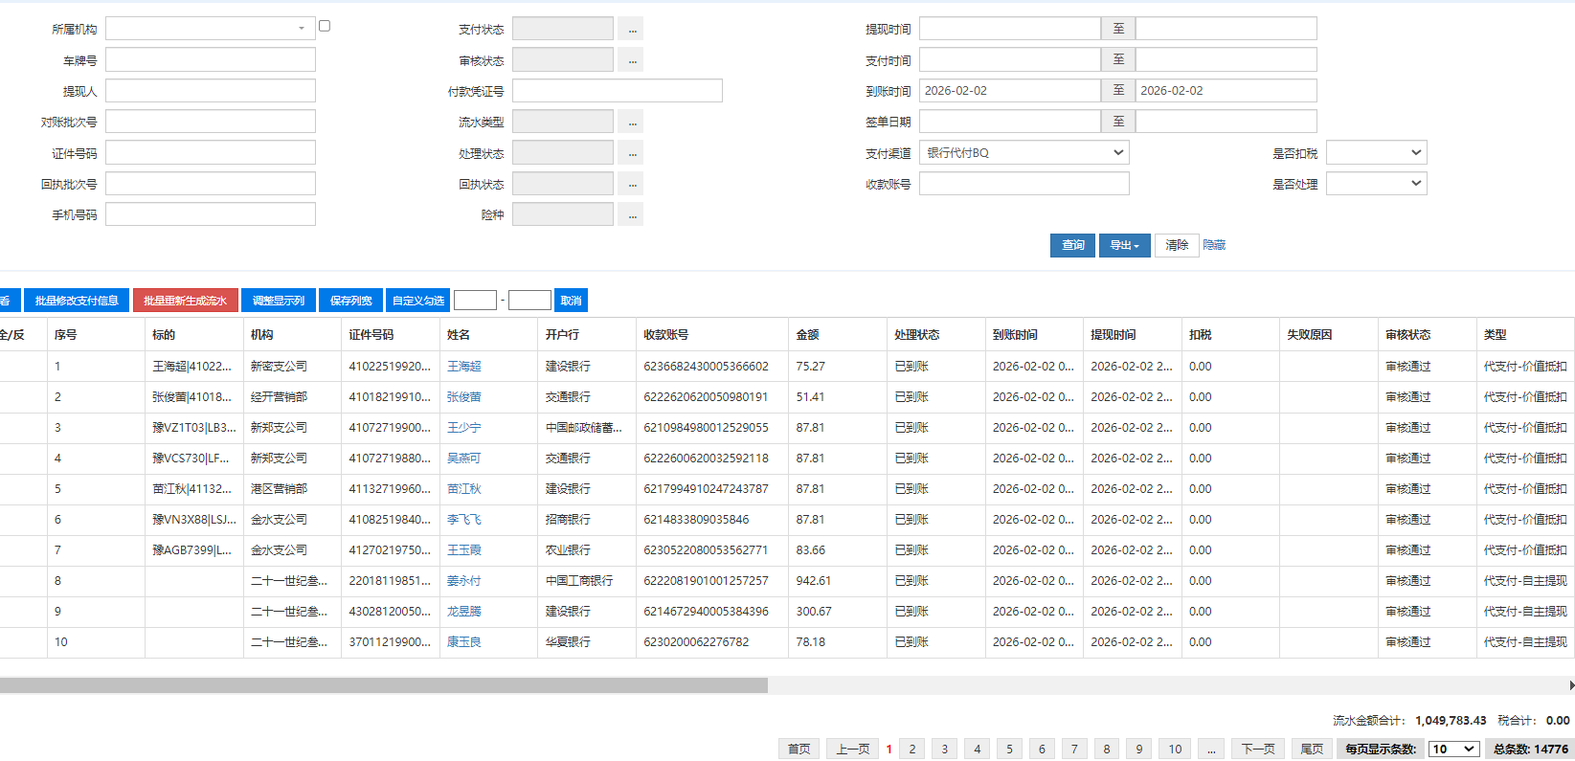1575x761 pixels.
Task: Open the 流水类型 picker ellipsis button
Action: [x=630, y=122]
